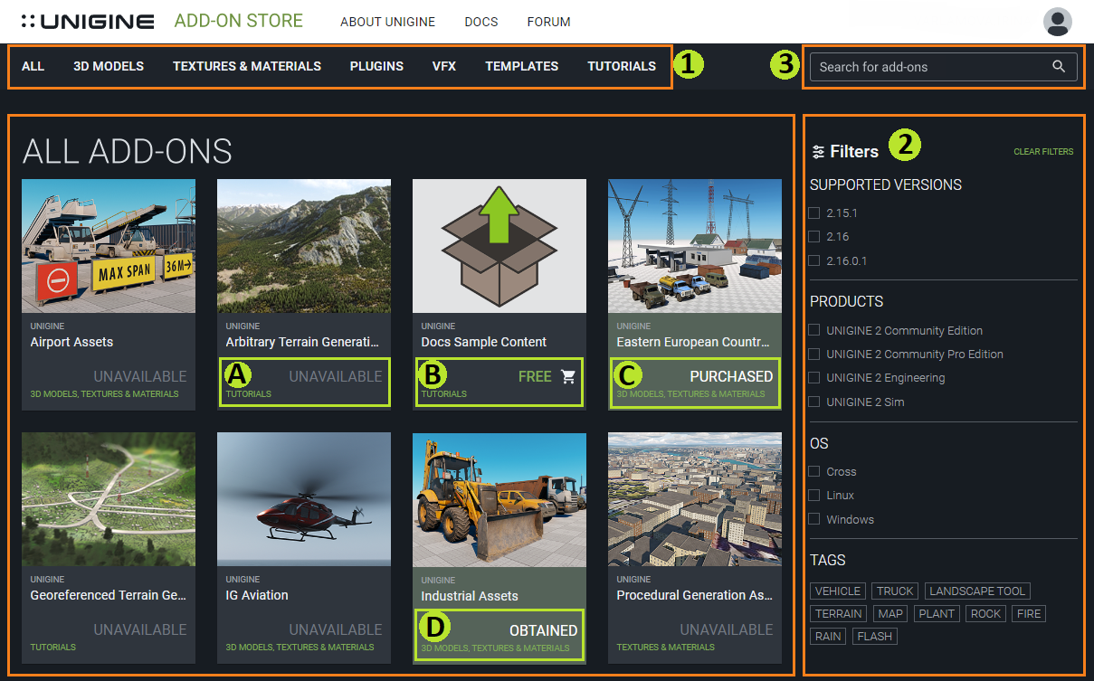1094x681 pixels.
Task: Go to the Tutorials category tab
Action: pos(622,66)
